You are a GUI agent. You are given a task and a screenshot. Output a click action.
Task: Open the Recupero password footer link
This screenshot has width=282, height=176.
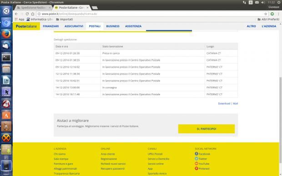point(113,169)
